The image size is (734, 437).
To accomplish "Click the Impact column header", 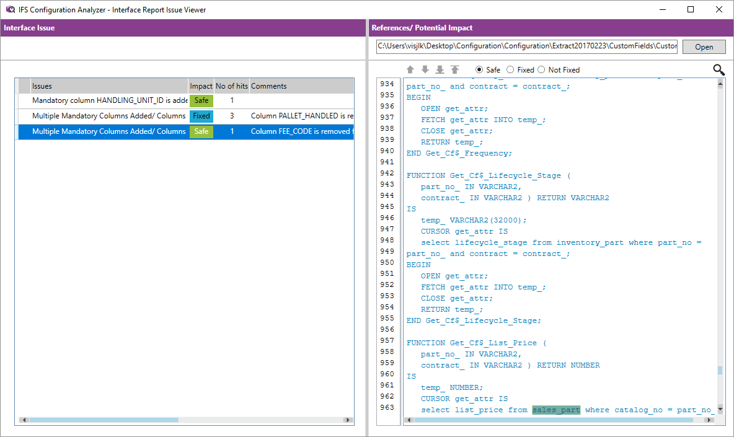I will coord(201,86).
